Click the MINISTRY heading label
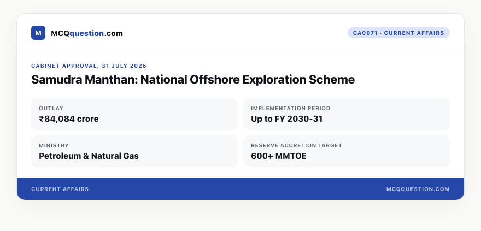This screenshot has height=231, width=481. coord(54,145)
